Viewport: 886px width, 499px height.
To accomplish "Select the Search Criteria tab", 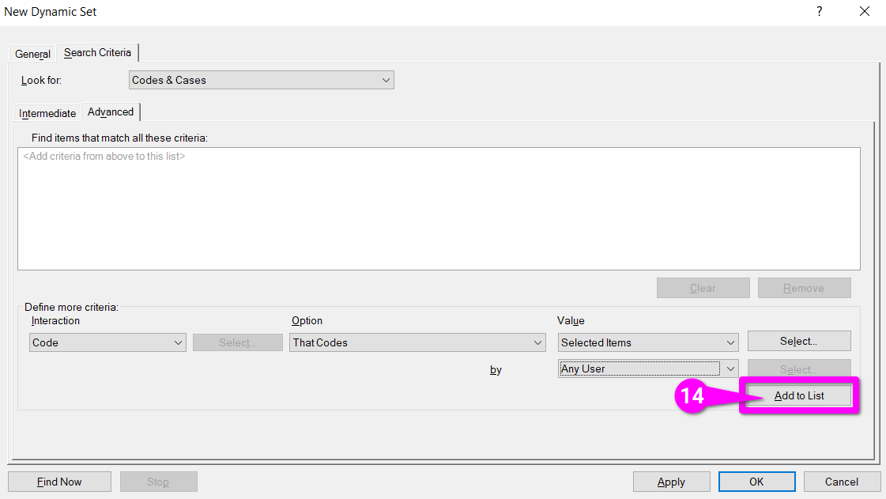I will (97, 53).
